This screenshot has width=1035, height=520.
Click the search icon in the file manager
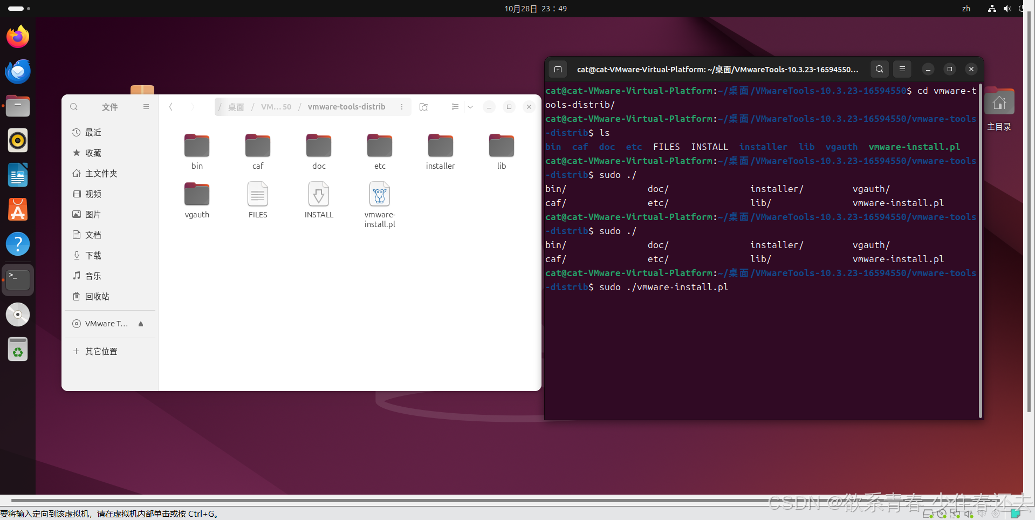pos(74,106)
